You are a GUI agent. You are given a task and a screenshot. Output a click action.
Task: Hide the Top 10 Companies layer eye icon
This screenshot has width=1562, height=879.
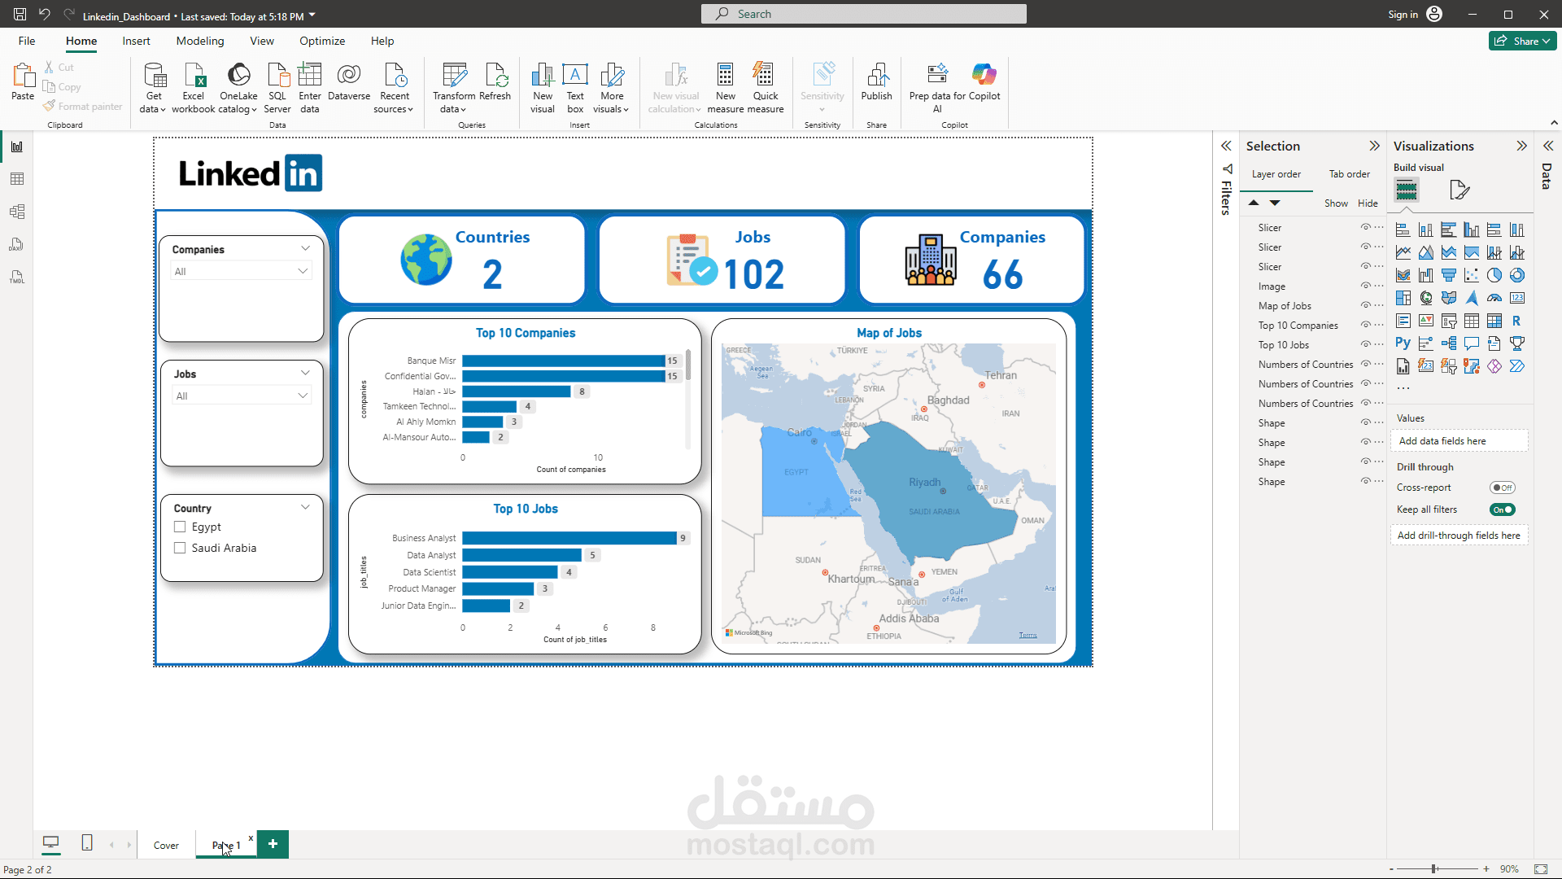pyautogui.click(x=1365, y=325)
